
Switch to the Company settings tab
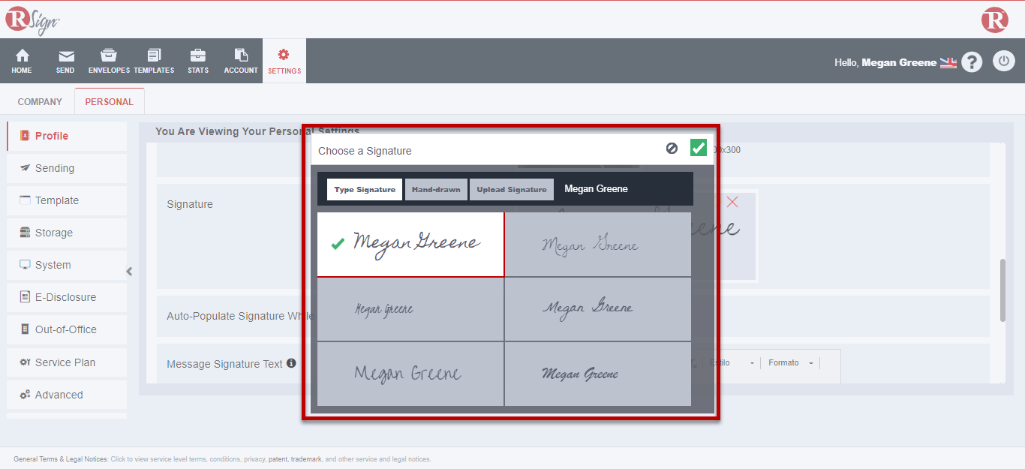click(40, 102)
